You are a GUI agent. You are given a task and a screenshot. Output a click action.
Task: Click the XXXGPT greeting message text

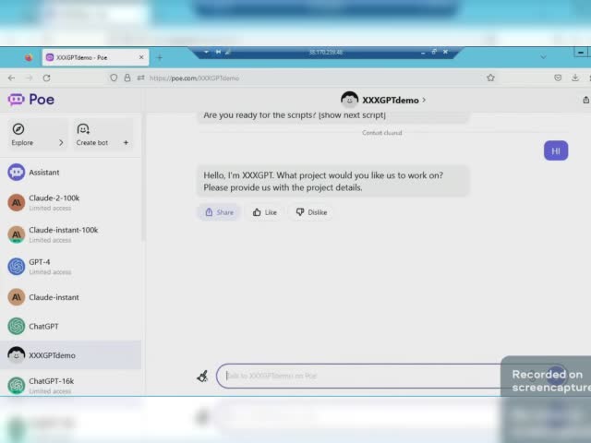coord(323,181)
